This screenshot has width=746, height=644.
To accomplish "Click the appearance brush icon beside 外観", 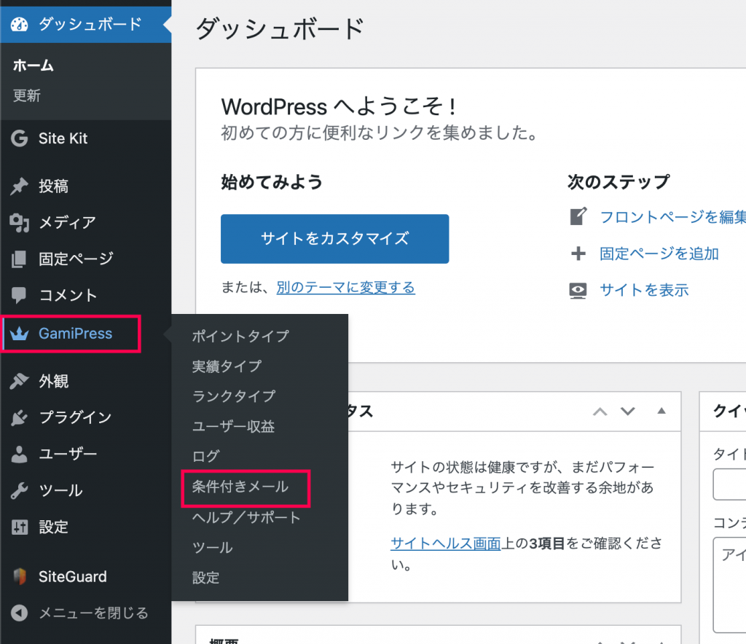I will point(20,381).
